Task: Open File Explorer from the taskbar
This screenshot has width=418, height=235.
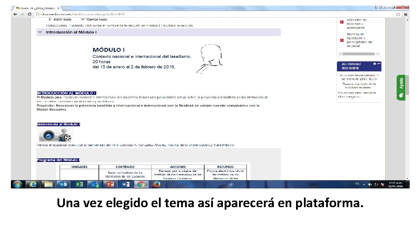Action: point(48,185)
